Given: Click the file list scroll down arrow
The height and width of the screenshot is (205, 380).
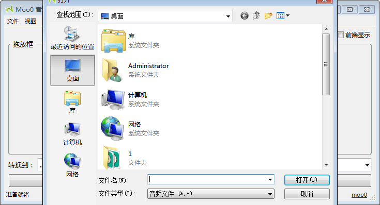Looking at the screenshot, I should tap(326, 165).
